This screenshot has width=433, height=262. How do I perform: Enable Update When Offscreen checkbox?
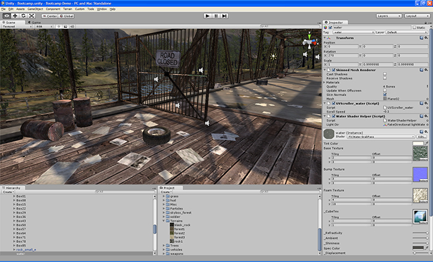[x=385, y=90]
